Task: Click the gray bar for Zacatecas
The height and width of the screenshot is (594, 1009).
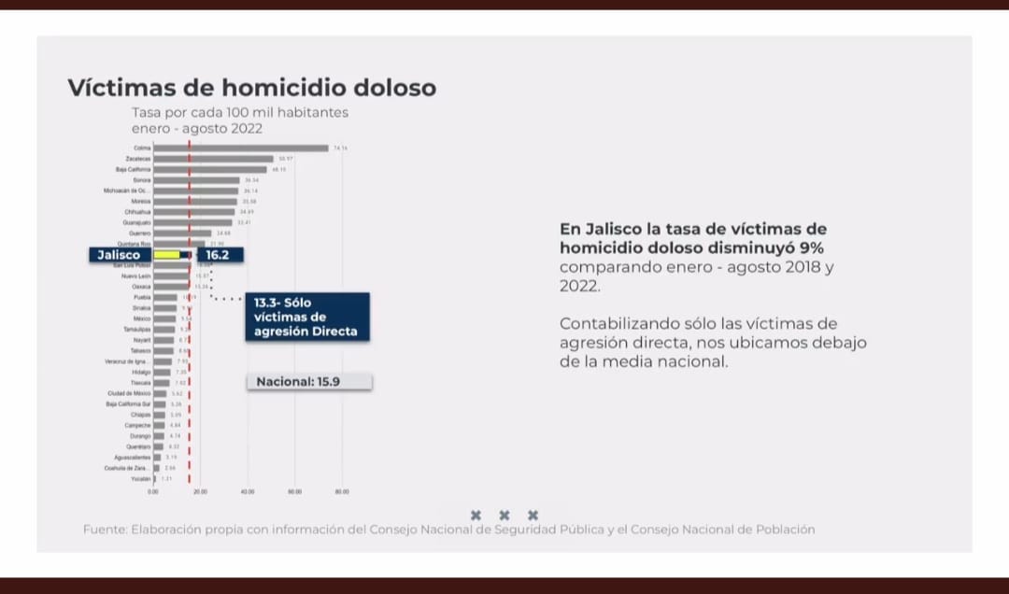Action: (x=213, y=159)
